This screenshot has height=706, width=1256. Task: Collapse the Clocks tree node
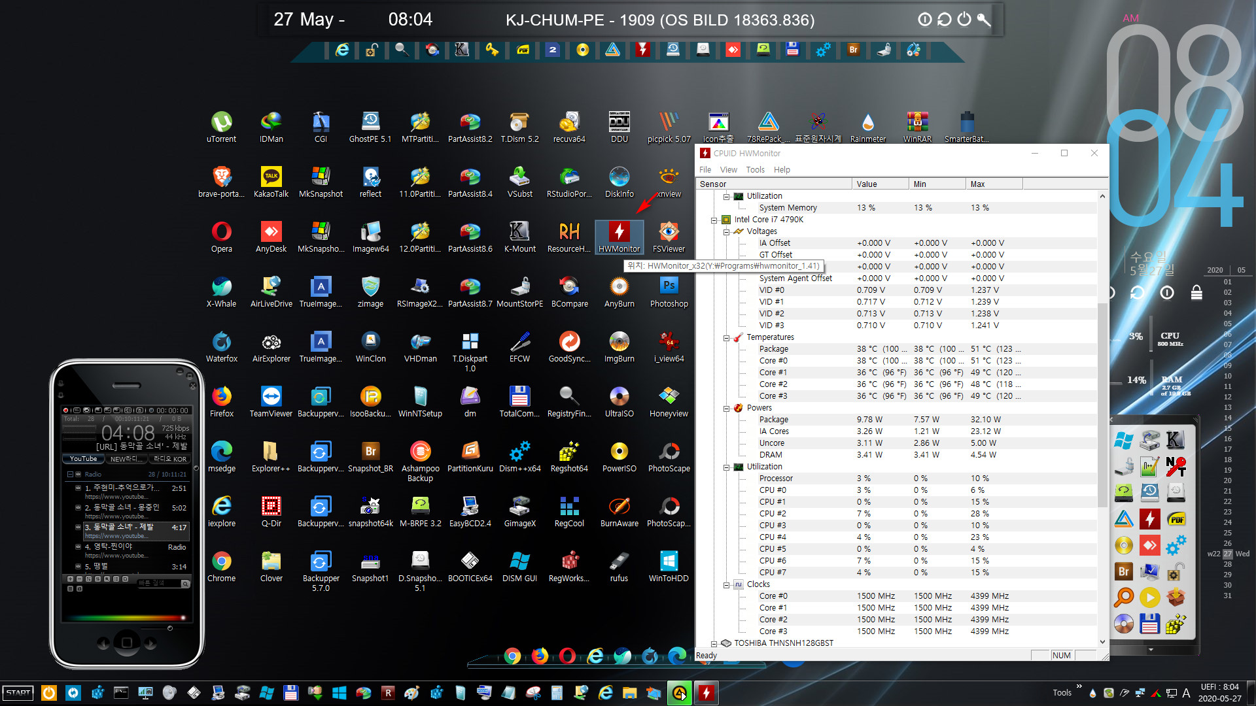[726, 584]
